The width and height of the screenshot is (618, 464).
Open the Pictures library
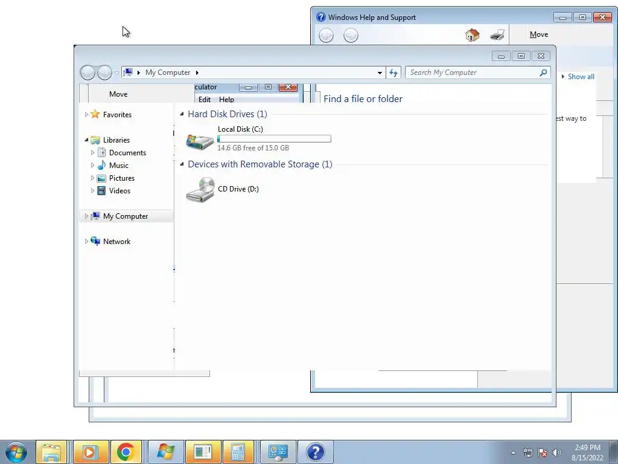pyautogui.click(x=122, y=178)
